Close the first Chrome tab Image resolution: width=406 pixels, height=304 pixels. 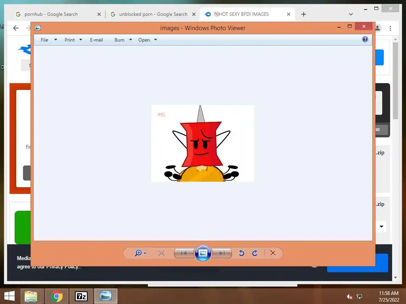click(x=99, y=15)
